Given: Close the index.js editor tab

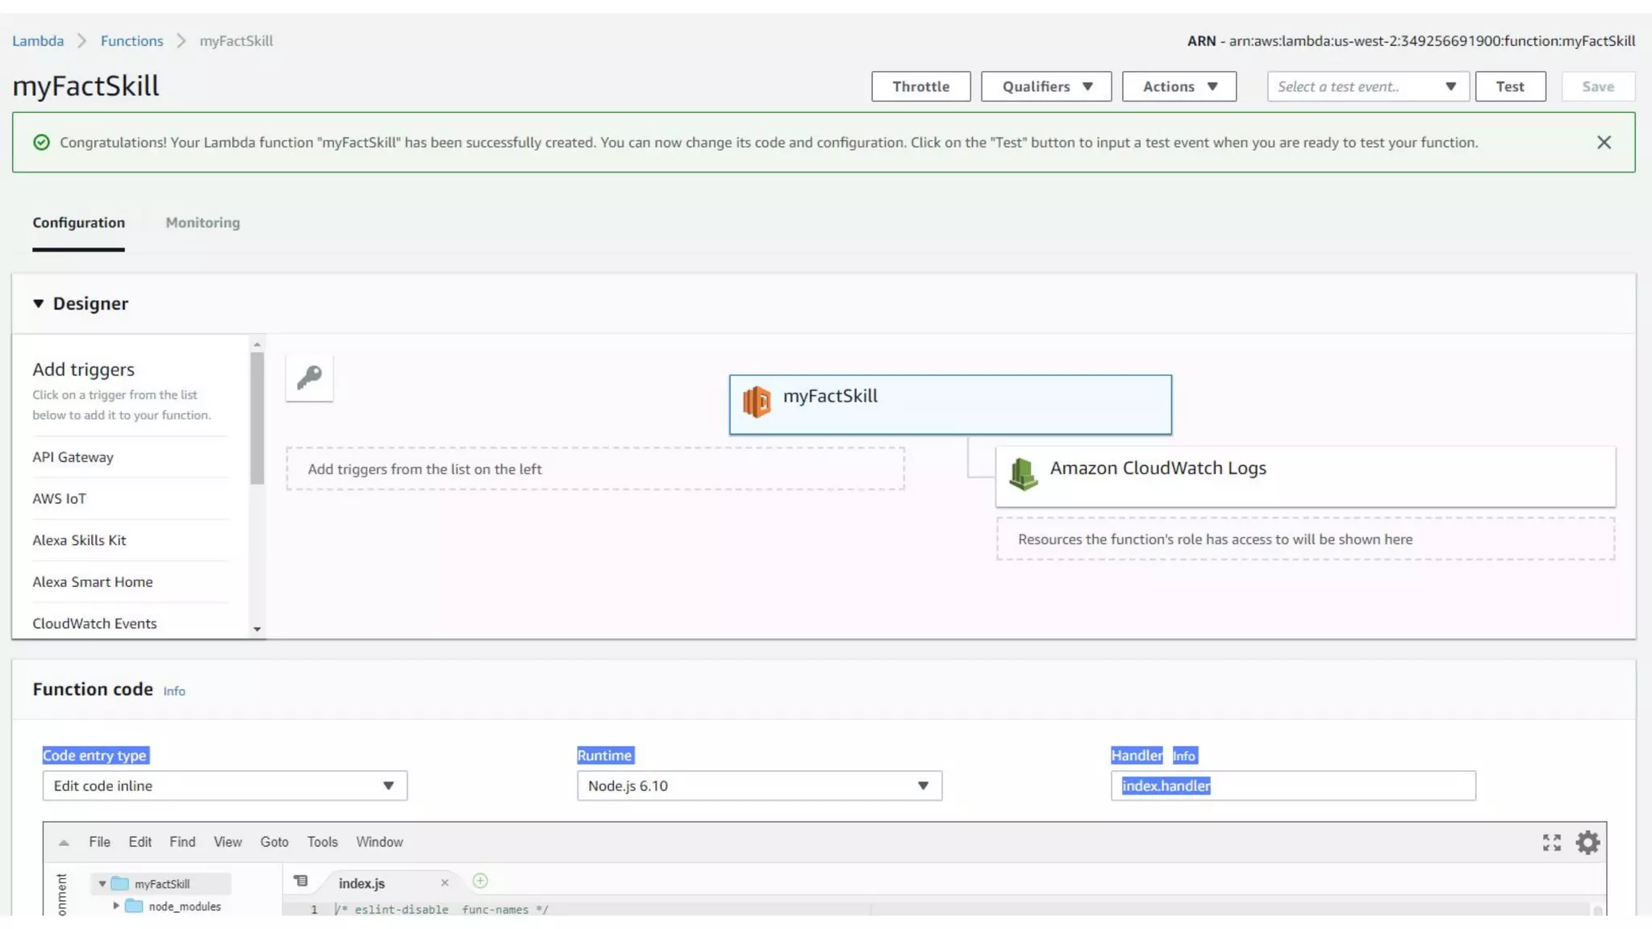Looking at the screenshot, I should pos(444,883).
